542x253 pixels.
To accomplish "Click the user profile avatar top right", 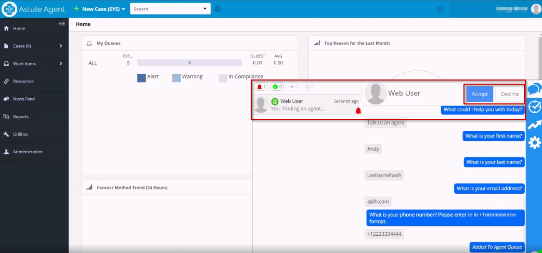I will tap(536, 9).
